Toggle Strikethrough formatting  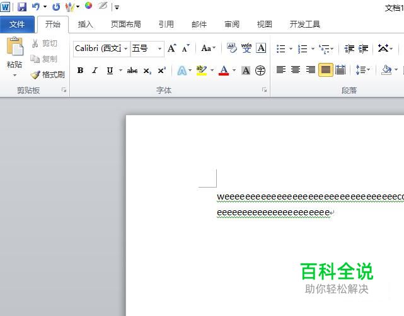(132, 71)
